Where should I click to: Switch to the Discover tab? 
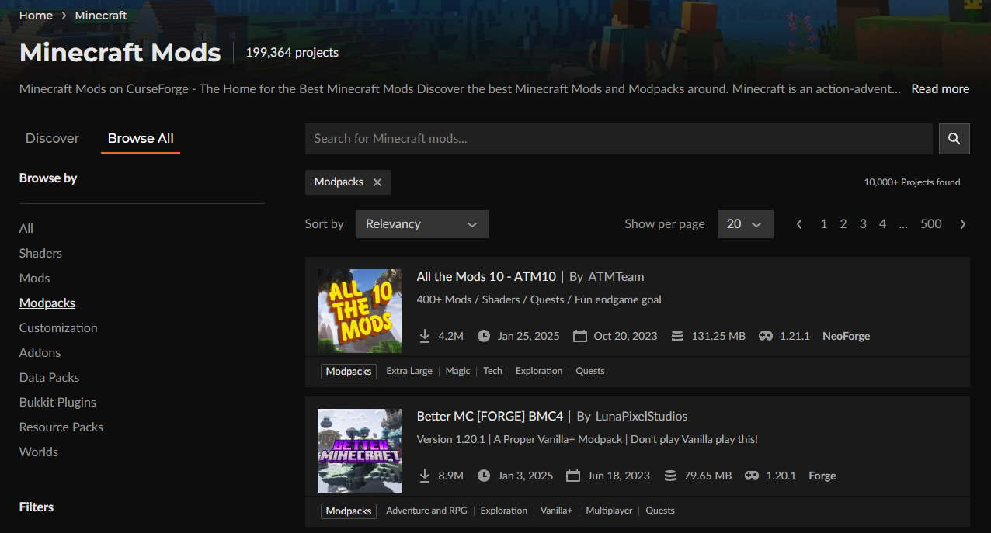tap(52, 138)
